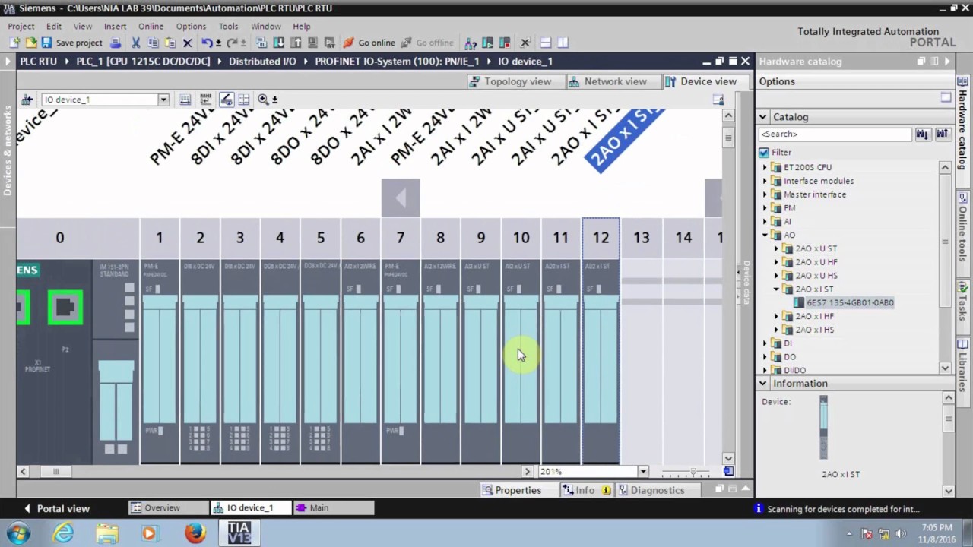Click Go online
The width and height of the screenshot is (973, 547).
tap(369, 43)
